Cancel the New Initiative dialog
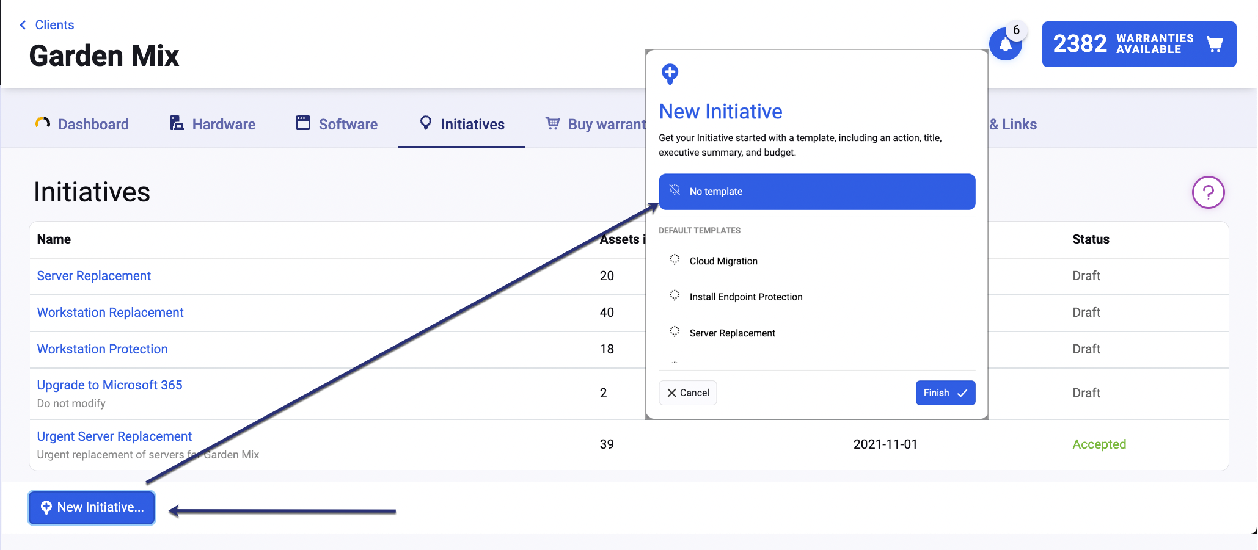Screen dimensions: 1258x550 coord(687,393)
